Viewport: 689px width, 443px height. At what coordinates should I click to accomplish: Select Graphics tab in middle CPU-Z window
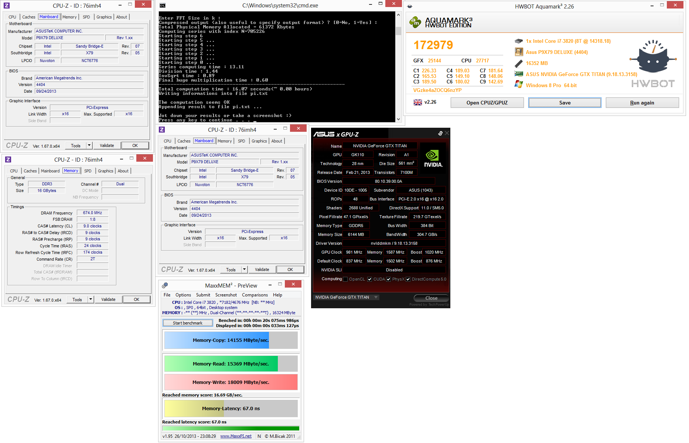pos(259,141)
